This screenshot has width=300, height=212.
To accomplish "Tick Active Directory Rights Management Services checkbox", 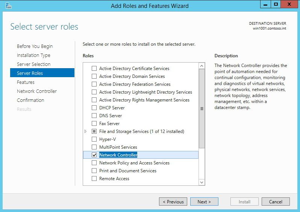I will [94, 100].
